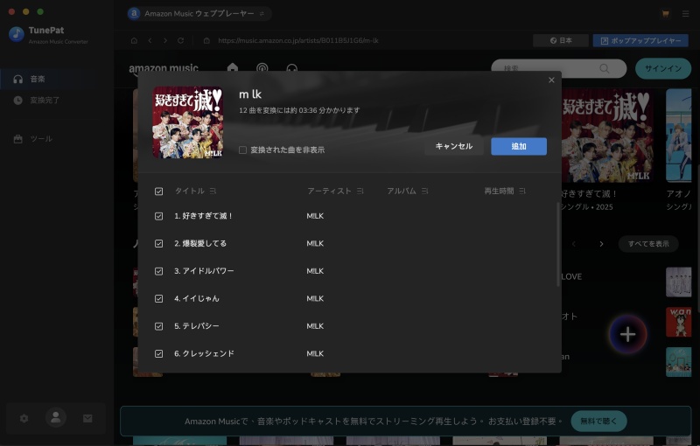Click the search magnifier icon
700x446 pixels.
coord(605,68)
